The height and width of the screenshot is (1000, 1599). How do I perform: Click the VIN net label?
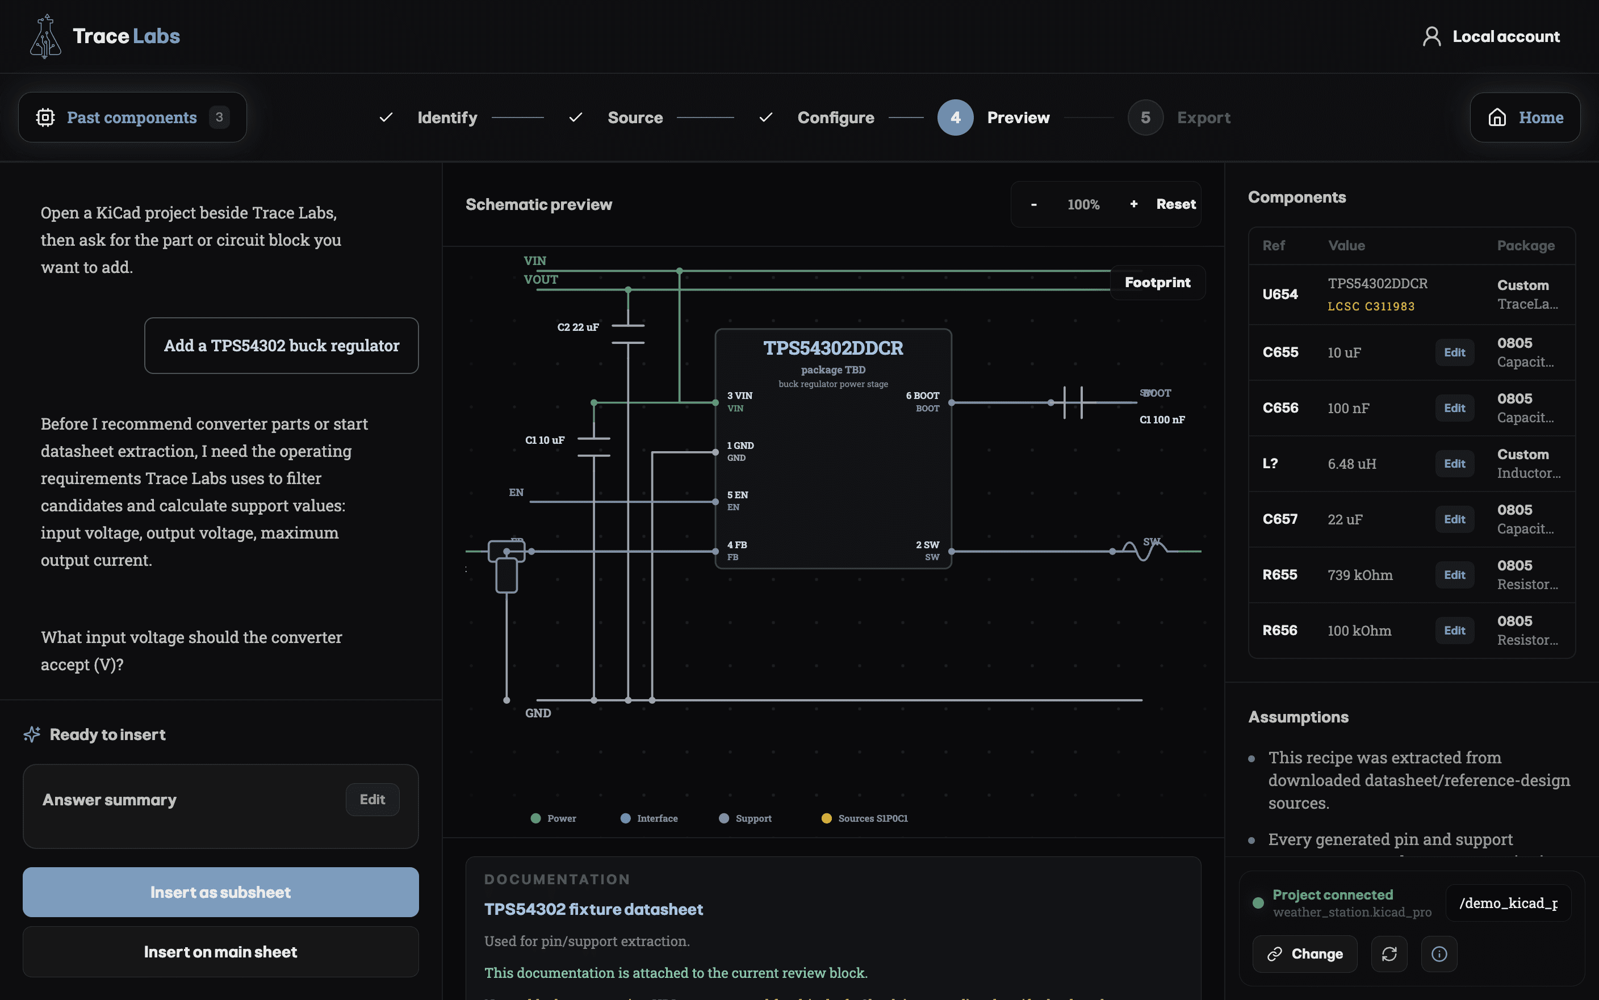point(534,260)
